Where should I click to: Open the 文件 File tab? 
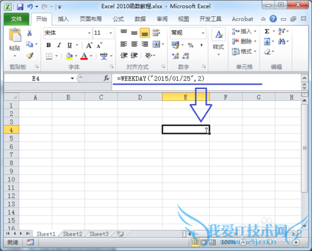pos(16,19)
